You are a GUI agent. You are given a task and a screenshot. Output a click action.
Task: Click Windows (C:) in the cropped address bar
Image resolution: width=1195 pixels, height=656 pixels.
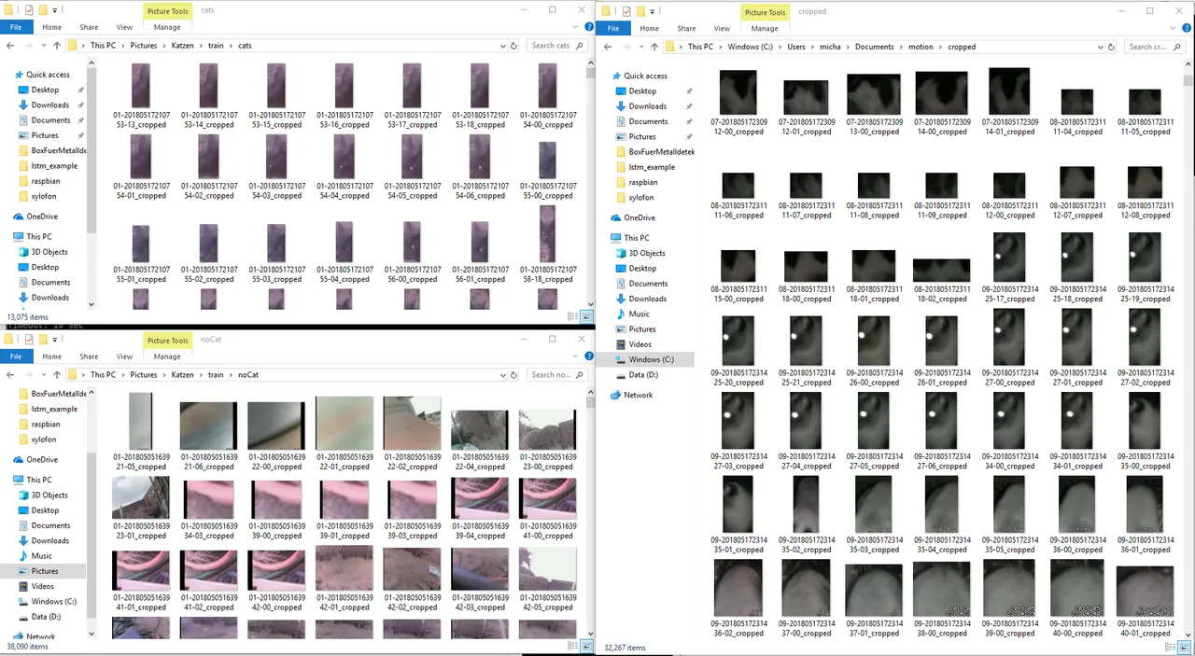752,47
